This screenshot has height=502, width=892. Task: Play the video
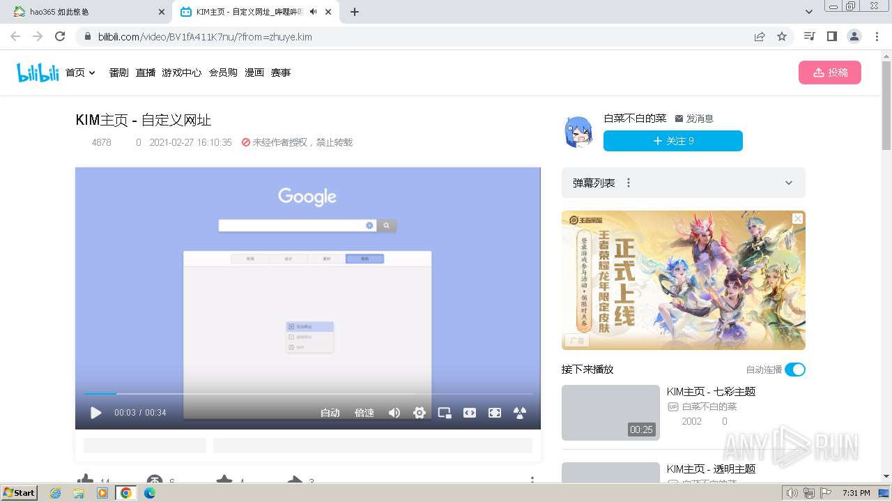(96, 413)
